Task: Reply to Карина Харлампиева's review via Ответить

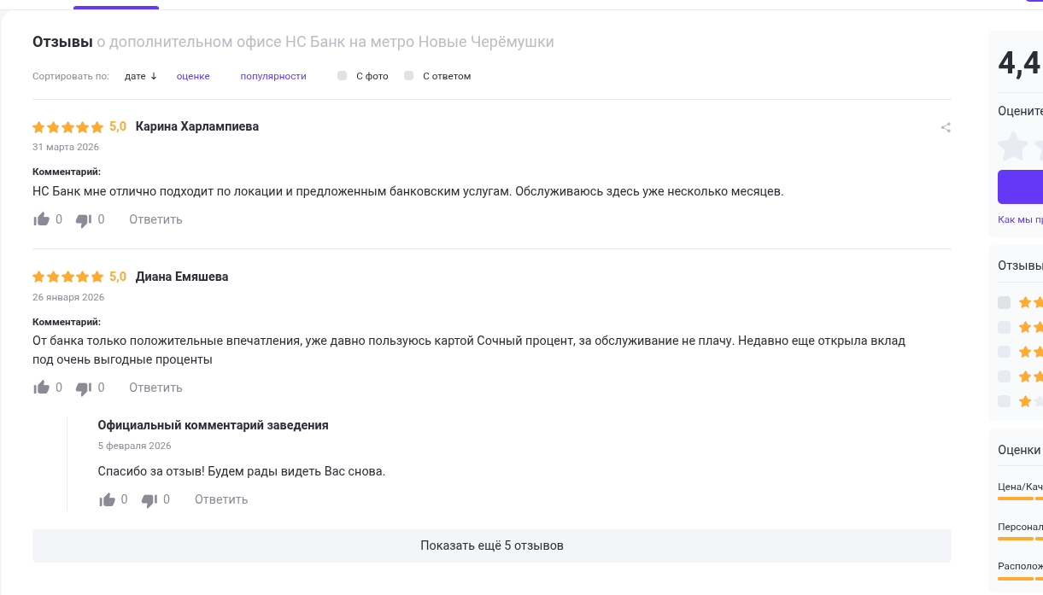Action: (155, 219)
